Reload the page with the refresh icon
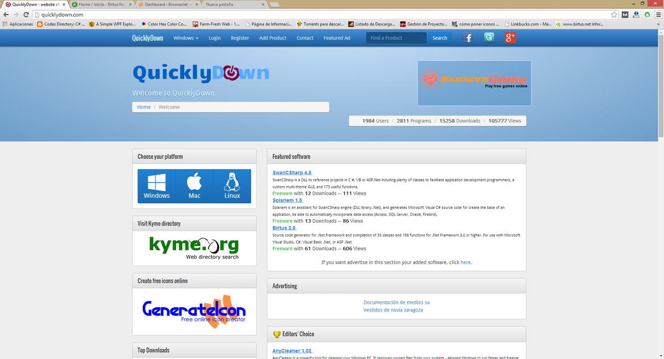Viewport: 664px width, 359px height. [x=25, y=14]
